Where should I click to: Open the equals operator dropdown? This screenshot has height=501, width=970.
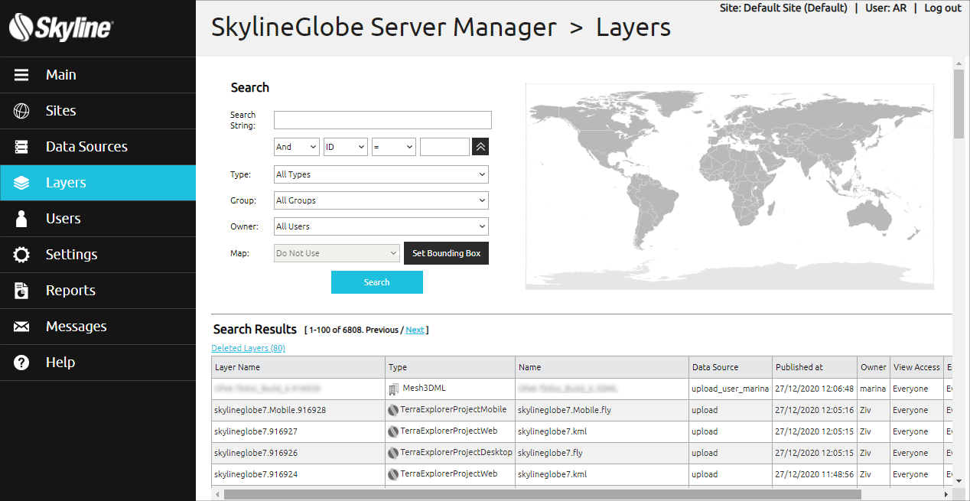click(x=394, y=147)
